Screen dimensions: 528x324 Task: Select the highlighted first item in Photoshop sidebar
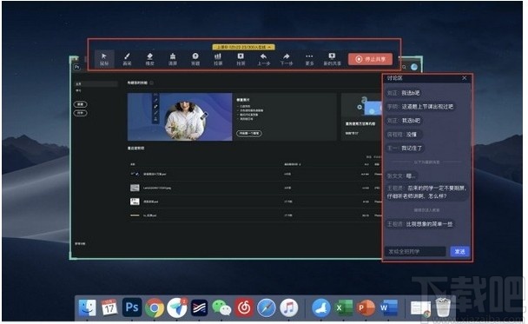96,83
